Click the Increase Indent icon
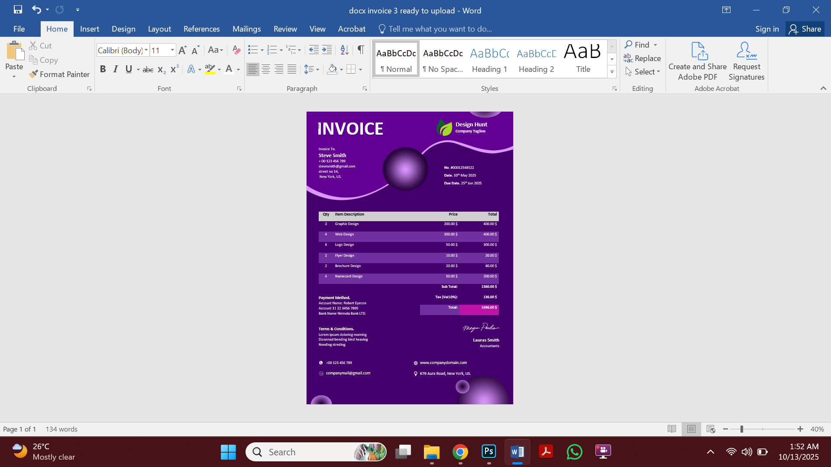 click(327, 50)
